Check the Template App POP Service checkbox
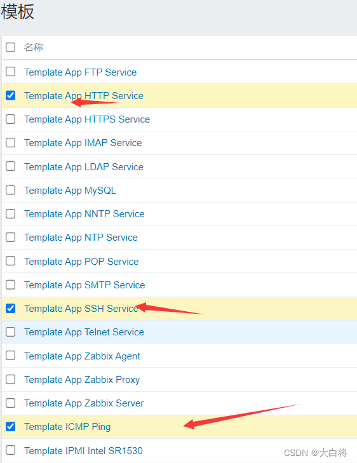Image resolution: width=357 pixels, height=463 pixels. (x=11, y=261)
